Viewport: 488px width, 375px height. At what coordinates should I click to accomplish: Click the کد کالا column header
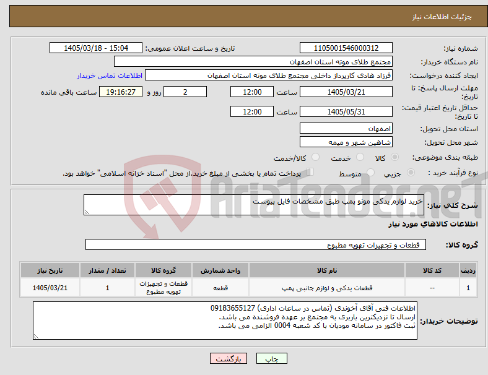point(432,270)
